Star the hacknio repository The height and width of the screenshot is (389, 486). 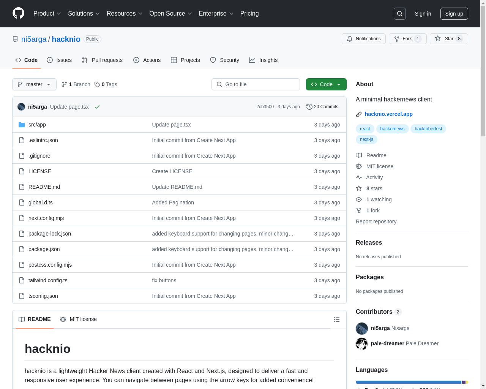[449, 39]
